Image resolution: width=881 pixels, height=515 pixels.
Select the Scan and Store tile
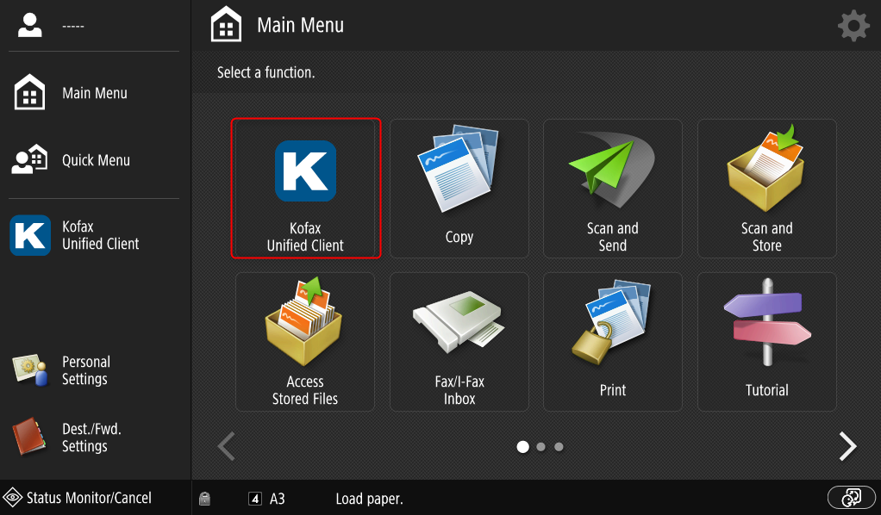tap(766, 189)
